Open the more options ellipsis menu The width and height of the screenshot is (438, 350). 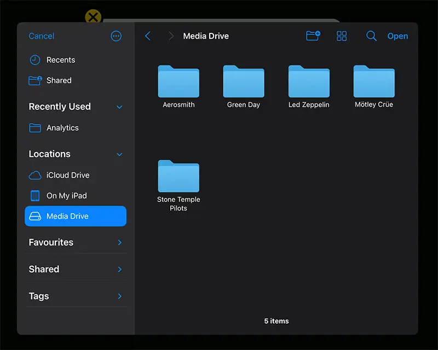pos(116,36)
